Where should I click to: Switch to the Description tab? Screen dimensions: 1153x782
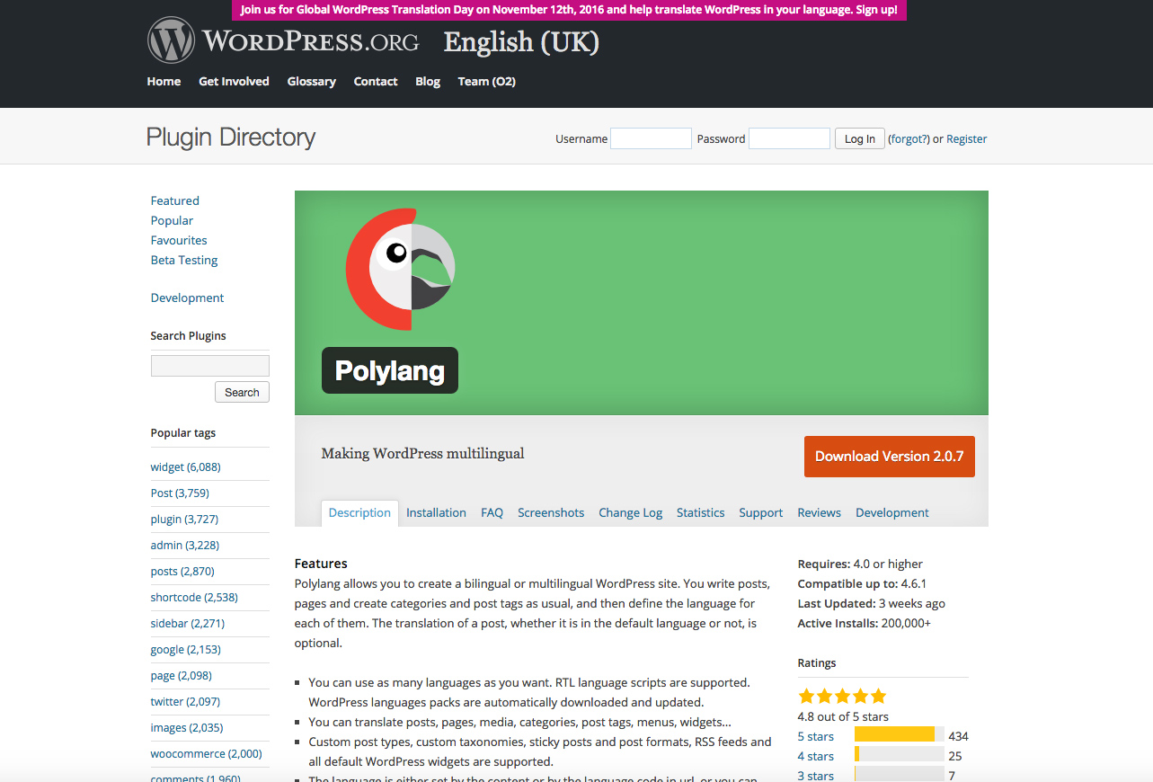click(359, 512)
